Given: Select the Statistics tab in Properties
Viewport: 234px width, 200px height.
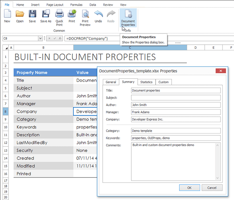Looking at the screenshot, I should 146,82.
